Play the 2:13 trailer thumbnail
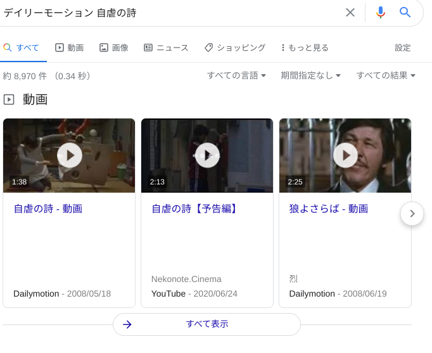 207,155
